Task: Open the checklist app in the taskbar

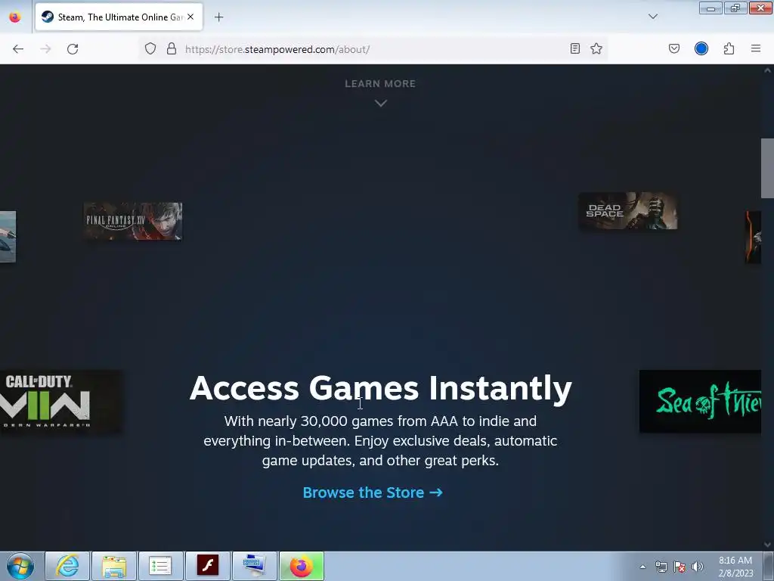Action: pyautogui.click(x=160, y=566)
